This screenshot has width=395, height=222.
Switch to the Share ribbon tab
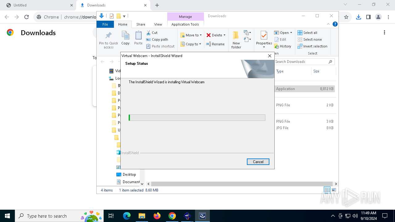141,24
